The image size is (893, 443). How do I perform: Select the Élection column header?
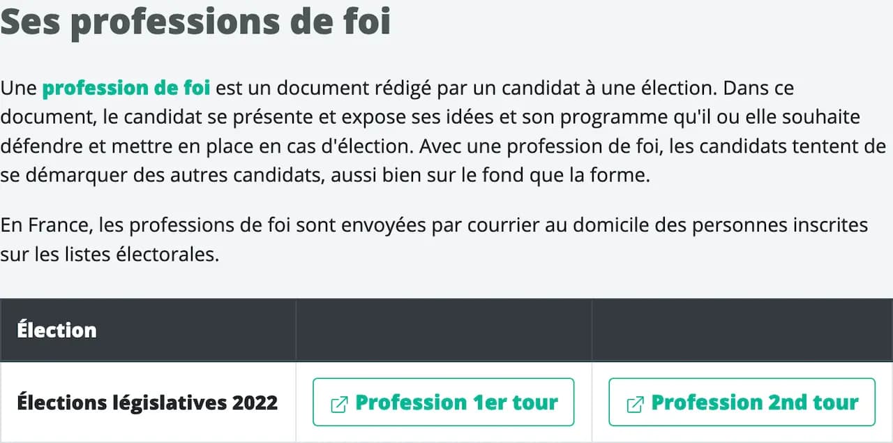pyautogui.click(x=57, y=330)
